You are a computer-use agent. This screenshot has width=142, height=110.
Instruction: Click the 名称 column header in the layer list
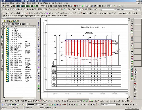19,26
